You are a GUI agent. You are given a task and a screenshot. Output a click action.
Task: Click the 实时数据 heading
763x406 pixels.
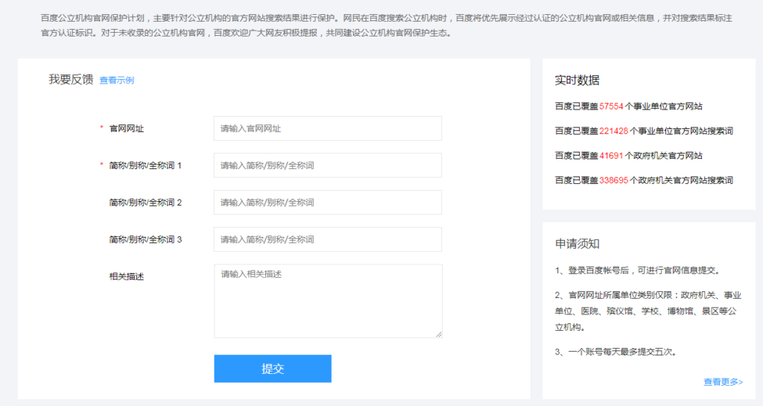(577, 80)
